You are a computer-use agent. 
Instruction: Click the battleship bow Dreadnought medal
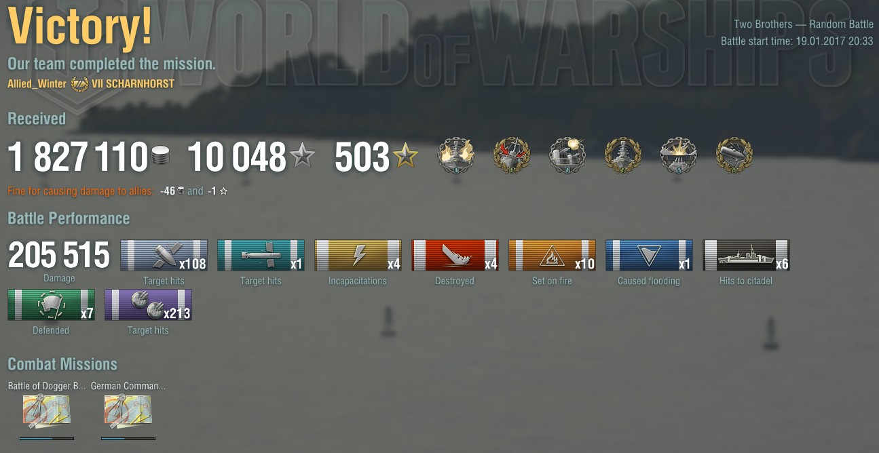623,156
